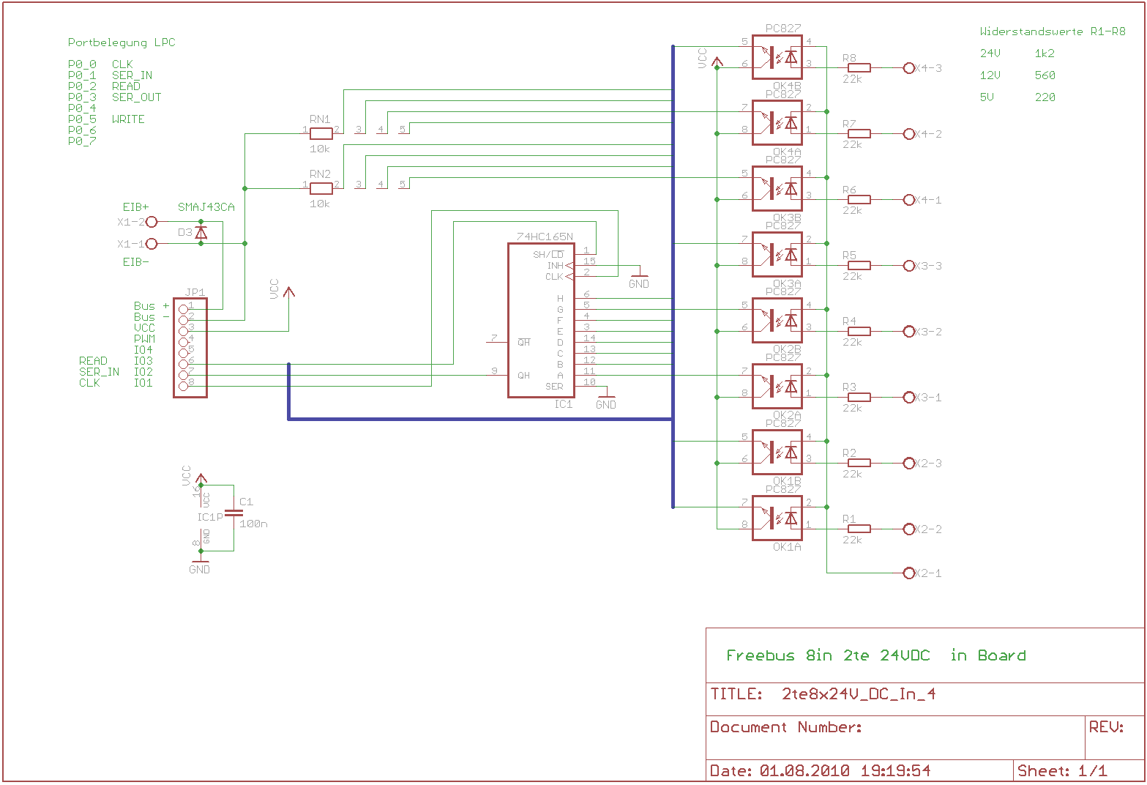Select the RN2 10k resistor symbol
The height and width of the screenshot is (785, 1147).
coord(321,188)
